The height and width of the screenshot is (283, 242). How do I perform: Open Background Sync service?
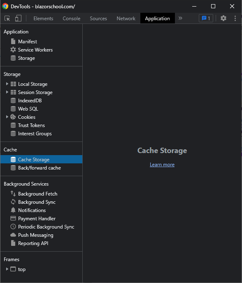[x=37, y=202]
